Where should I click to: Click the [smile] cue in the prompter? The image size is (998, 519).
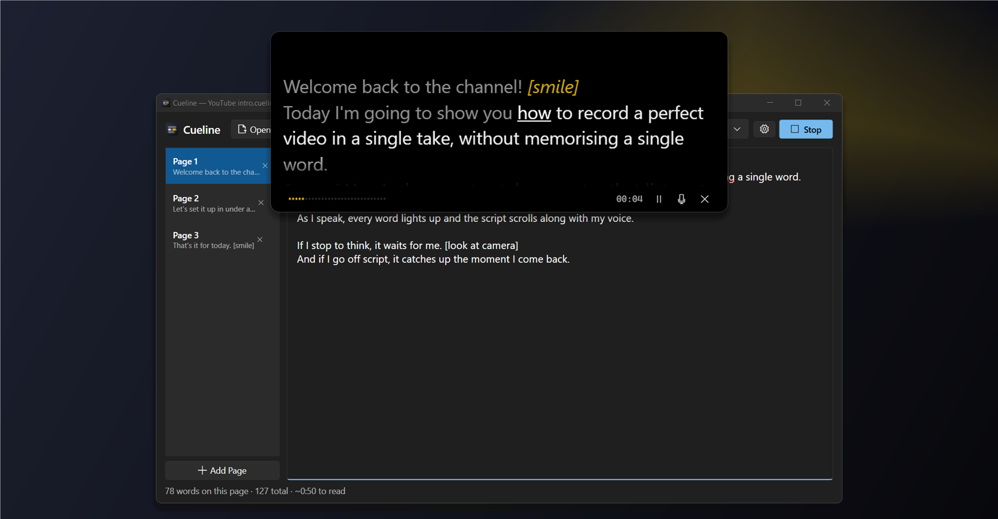coord(553,87)
